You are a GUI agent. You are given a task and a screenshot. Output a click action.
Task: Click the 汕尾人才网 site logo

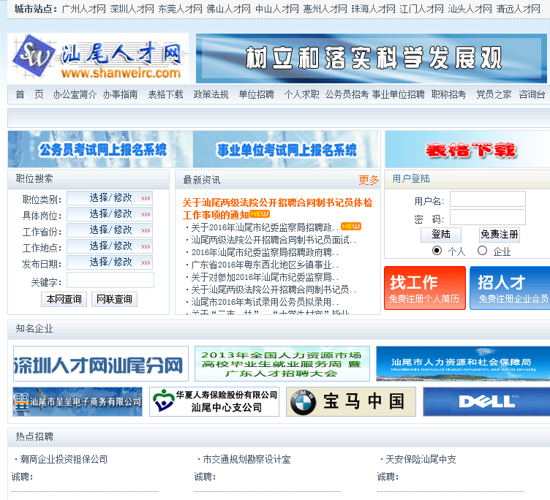tap(98, 58)
